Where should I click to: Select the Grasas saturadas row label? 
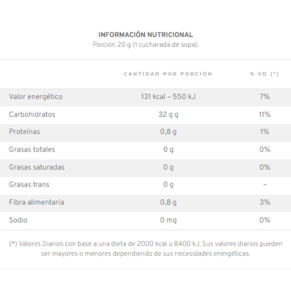(37, 167)
